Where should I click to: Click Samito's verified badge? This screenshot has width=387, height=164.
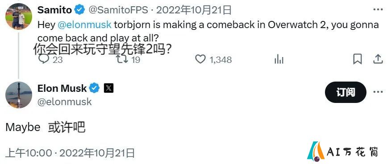coord(80,10)
